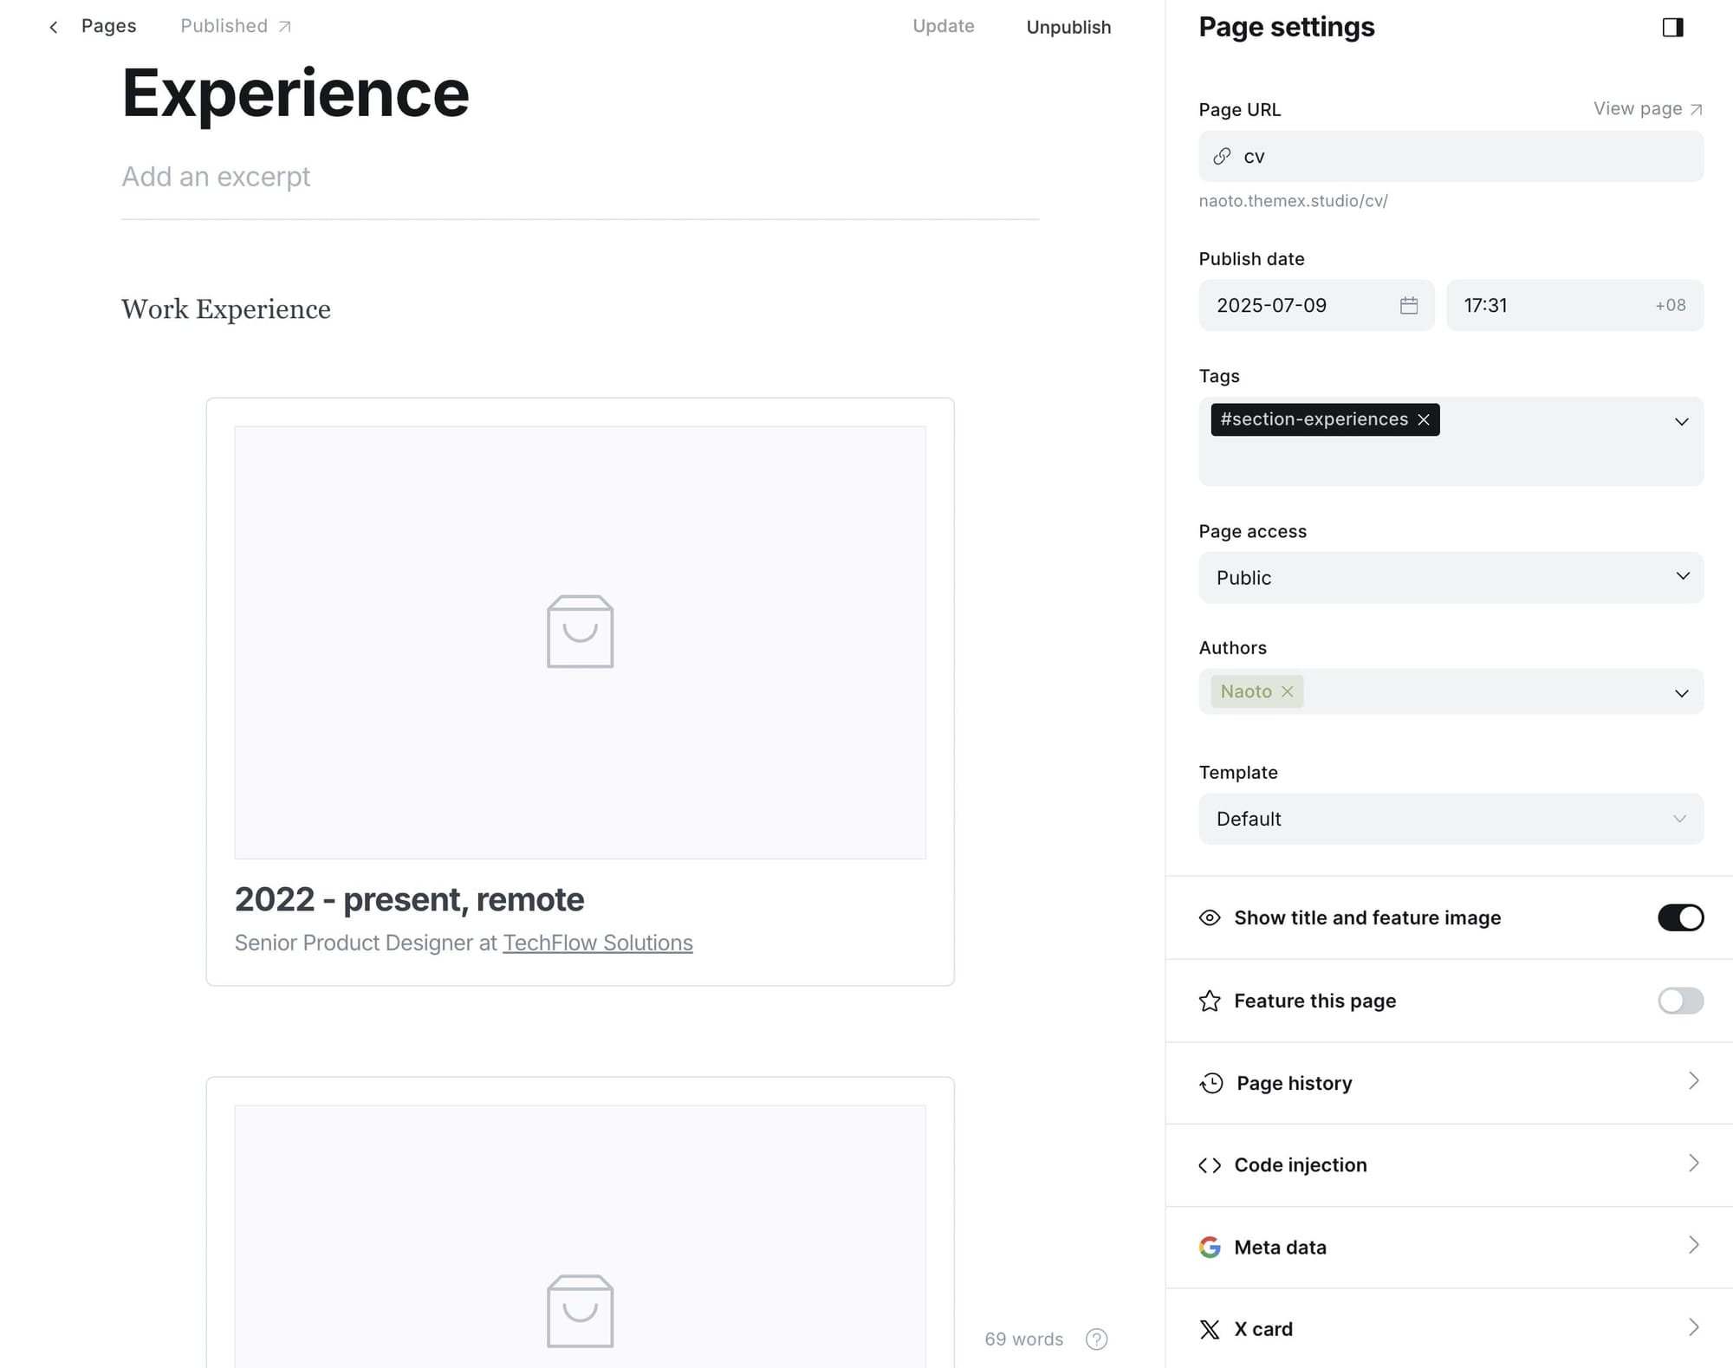Click the Page URL input field

tap(1451, 156)
